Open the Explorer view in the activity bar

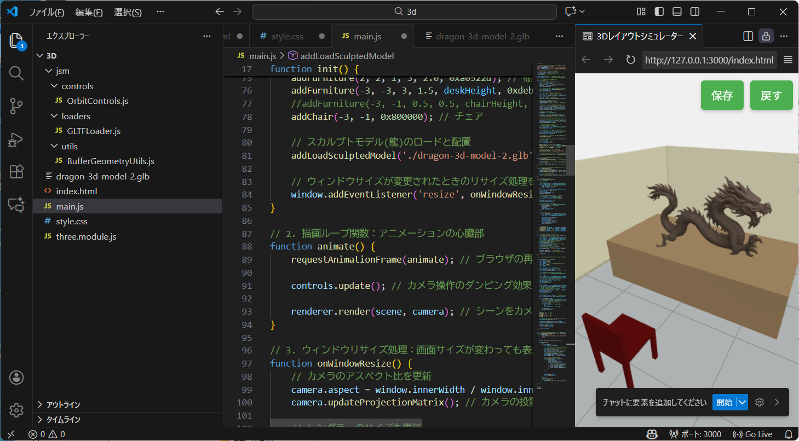(16, 40)
